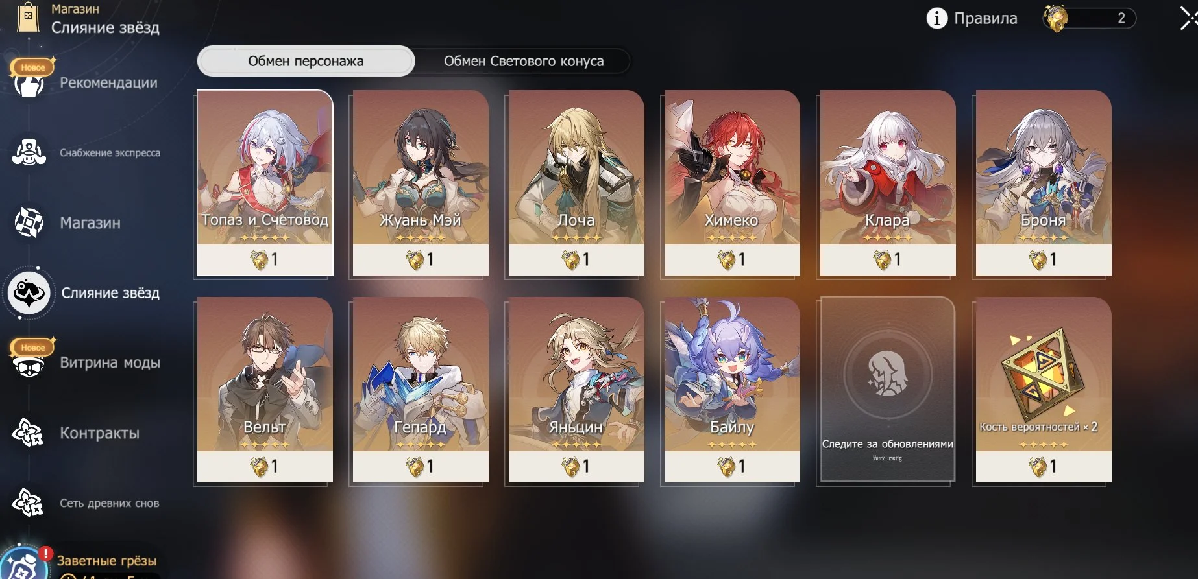Select the Лоча character card
Viewport: 1198px width, 579px height.
tap(576, 183)
